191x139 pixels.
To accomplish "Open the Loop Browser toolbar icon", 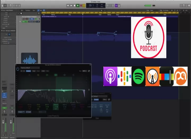I will 186,6.
